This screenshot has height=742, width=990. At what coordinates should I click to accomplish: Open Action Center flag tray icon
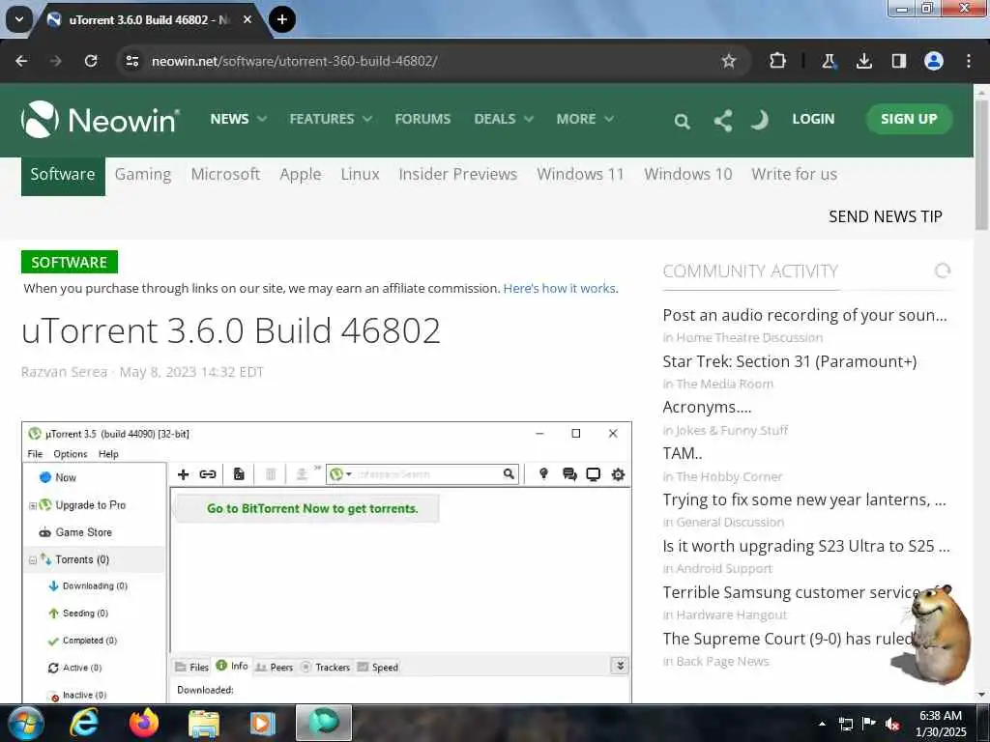pos(869,724)
